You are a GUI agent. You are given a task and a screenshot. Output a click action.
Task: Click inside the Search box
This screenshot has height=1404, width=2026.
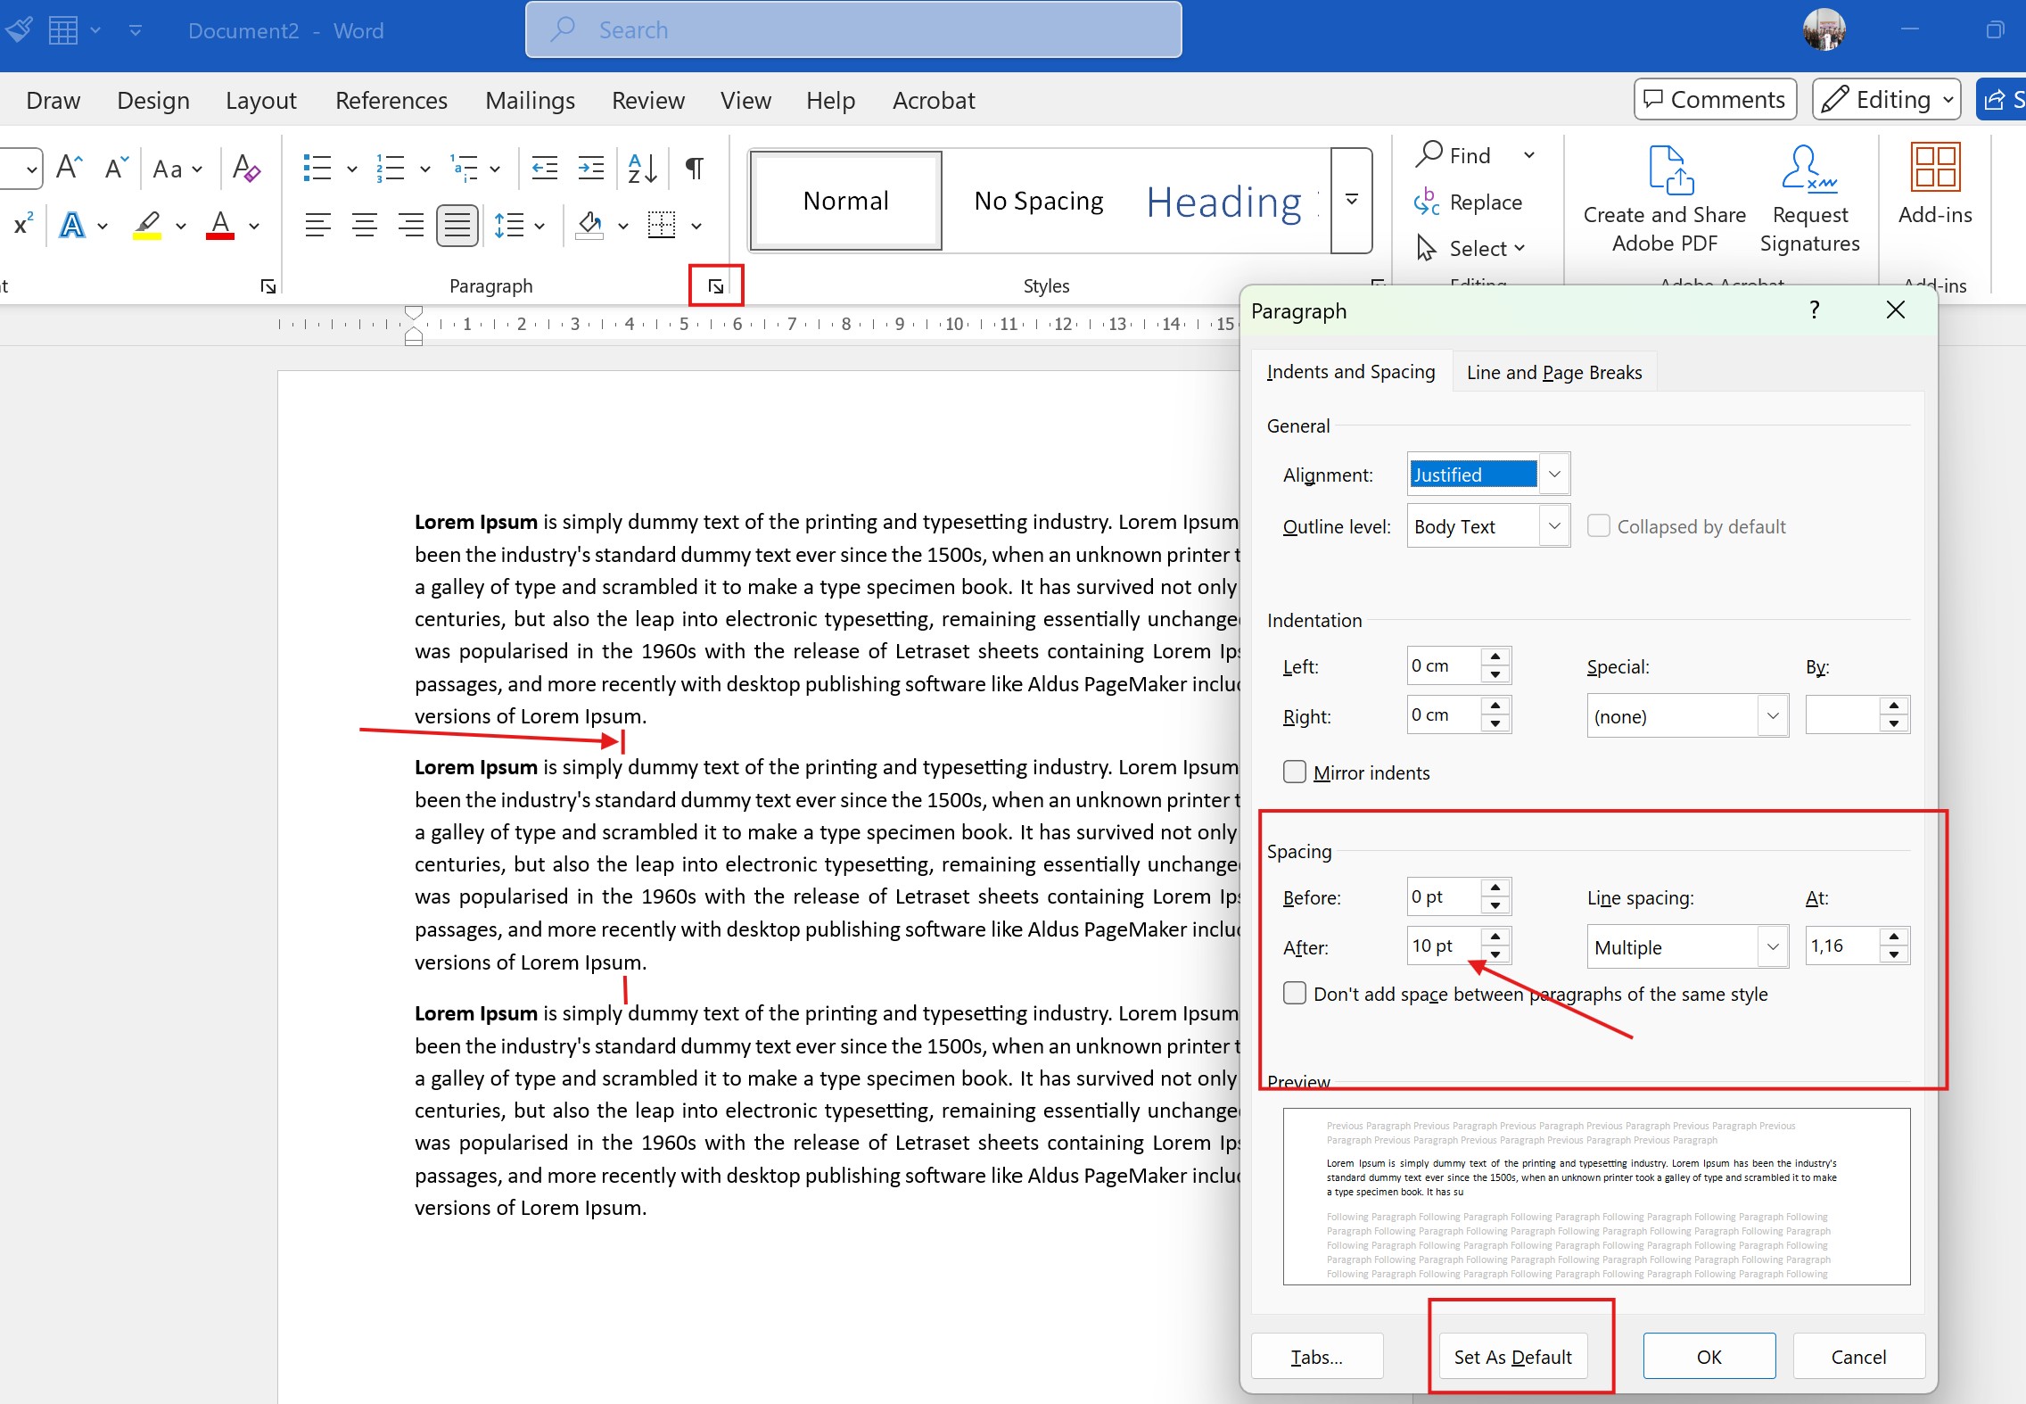852,29
